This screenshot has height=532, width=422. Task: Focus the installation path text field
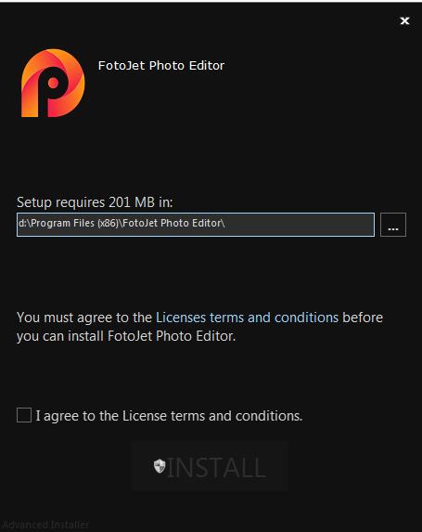tap(196, 225)
